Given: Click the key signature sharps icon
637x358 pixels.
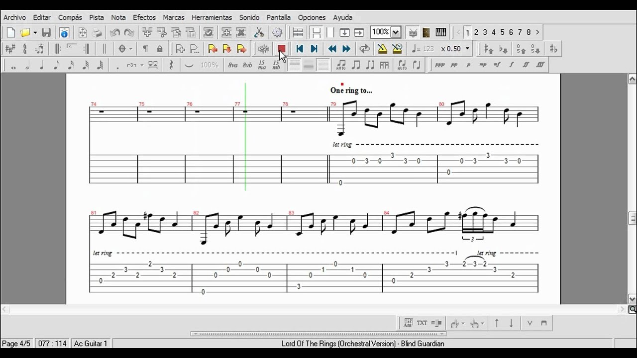Looking at the screenshot, I should pos(10,49).
